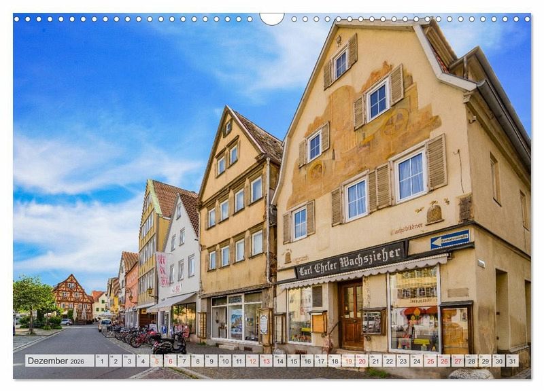544x392 pixels.
Task: Select day 24 in the calendar strip
Action: (417, 361)
